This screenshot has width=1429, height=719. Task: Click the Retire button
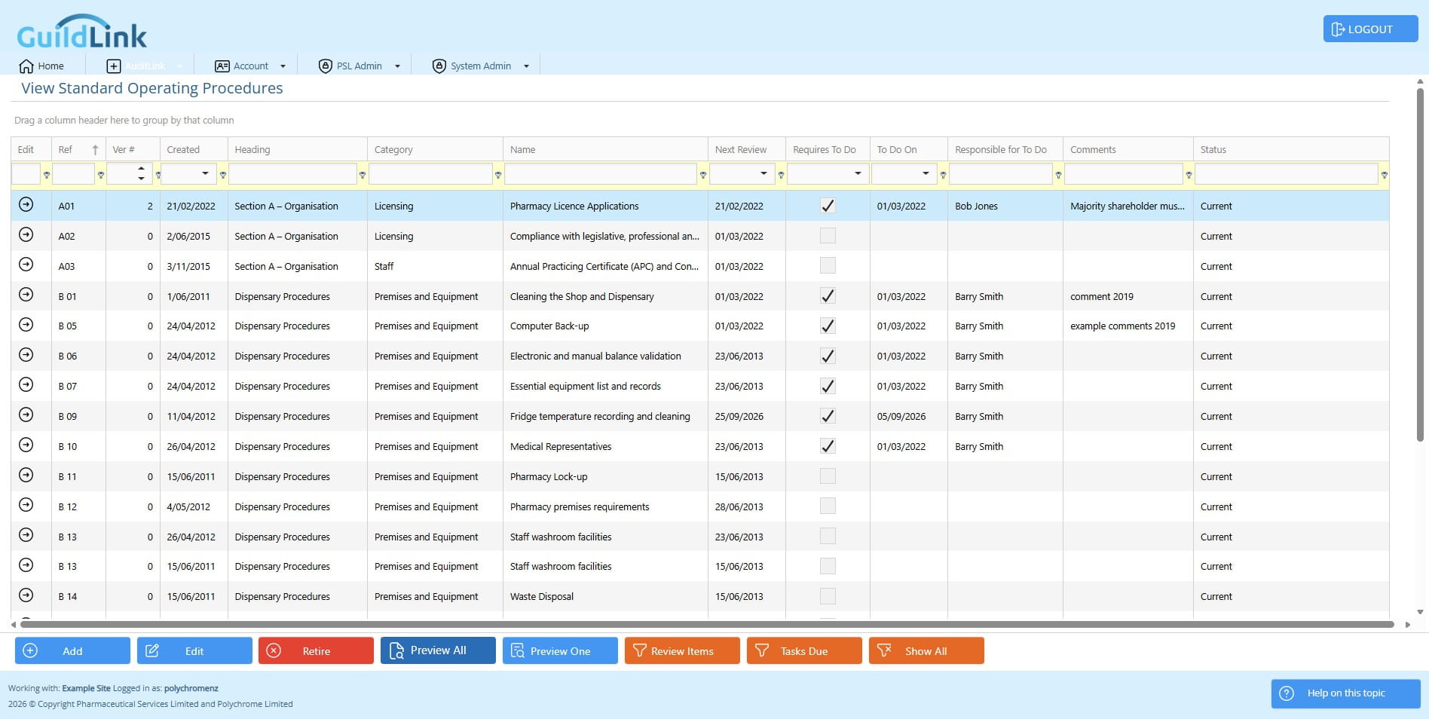pyautogui.click(x=316, y=650)
